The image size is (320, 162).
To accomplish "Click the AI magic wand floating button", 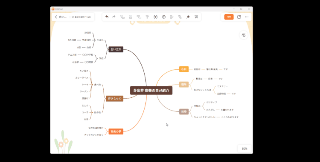I will [x=244, y=35].
